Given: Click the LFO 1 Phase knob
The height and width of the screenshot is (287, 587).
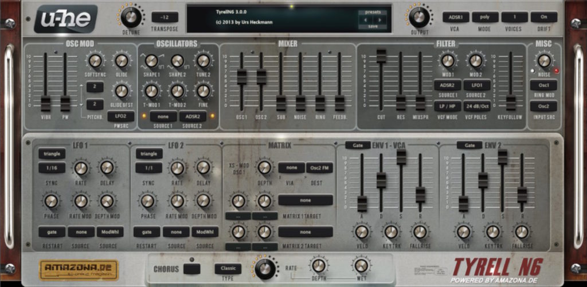Looking at the screenshot, I should point(51,201).
